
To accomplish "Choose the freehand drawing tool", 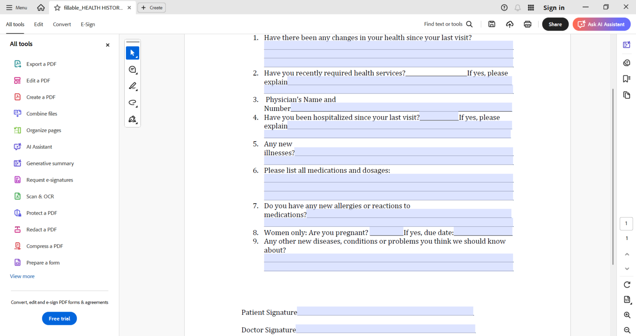I will [x=132, y=103].
